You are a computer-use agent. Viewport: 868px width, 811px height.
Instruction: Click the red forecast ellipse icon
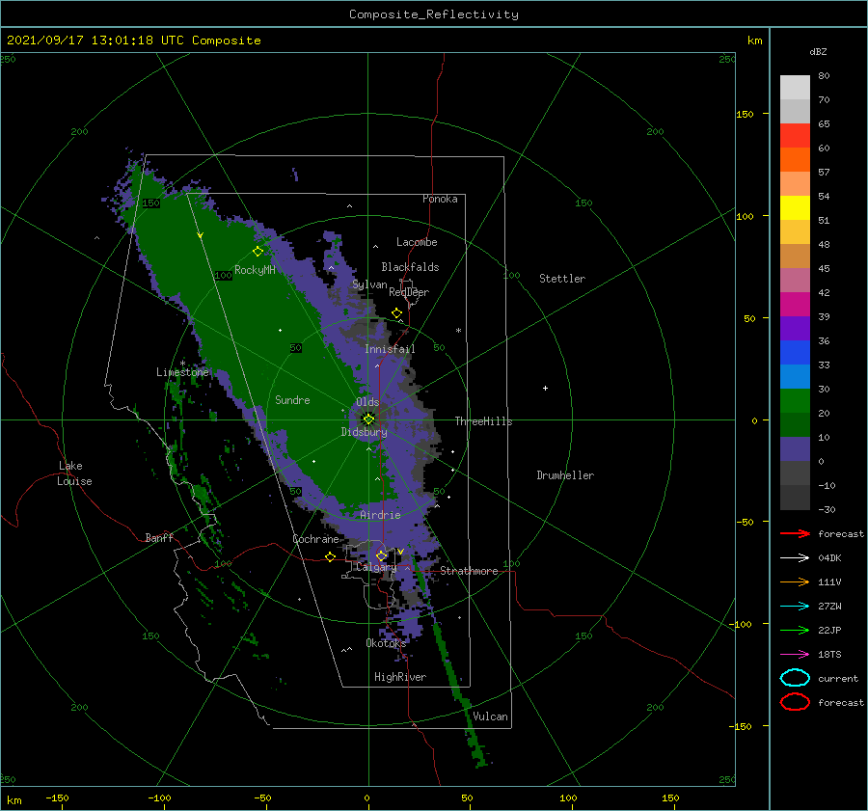coord(795,702)
